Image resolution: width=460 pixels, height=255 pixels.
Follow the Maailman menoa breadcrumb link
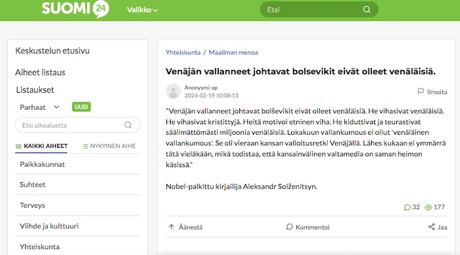(x=233, y=53)
